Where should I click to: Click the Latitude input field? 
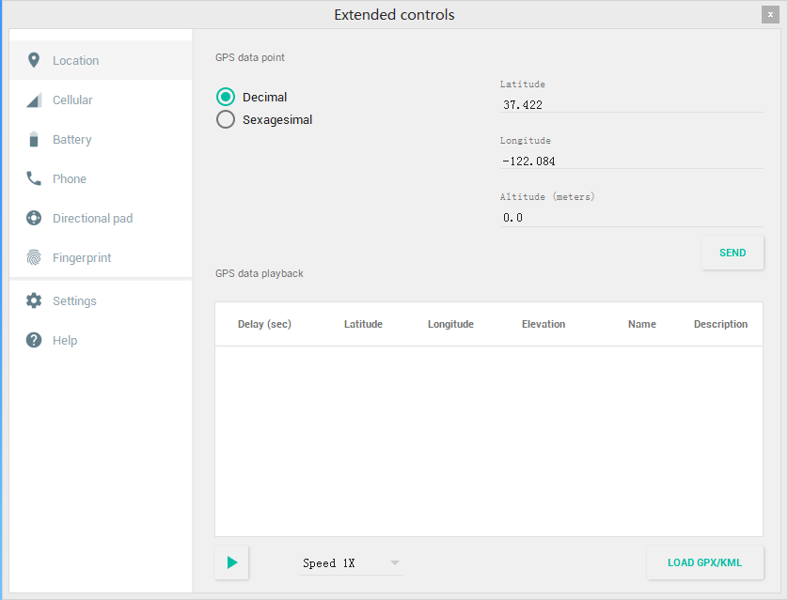tap(631, 105)
